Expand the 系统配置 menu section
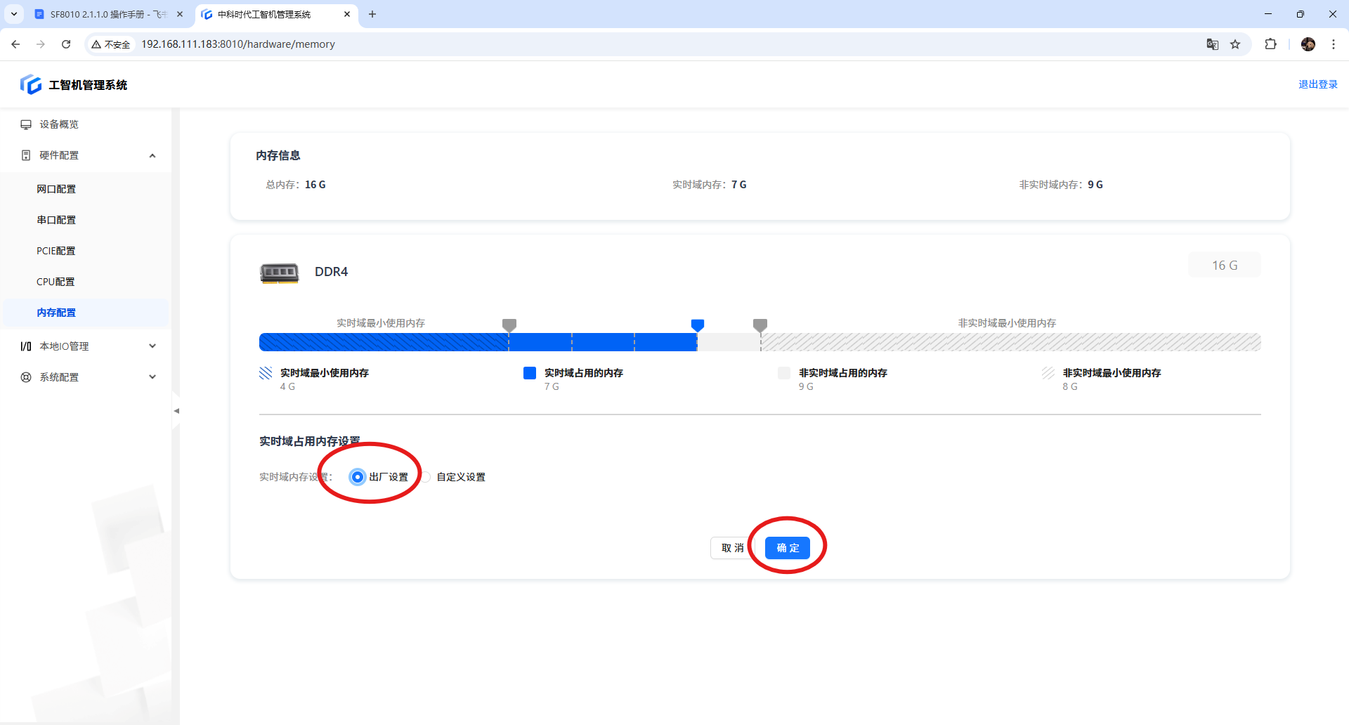This screenshot has height=725, width=1349. coord(152,377)
